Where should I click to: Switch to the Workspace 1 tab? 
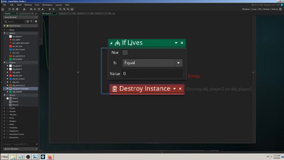pyautogui.click(x=47, y=13)
